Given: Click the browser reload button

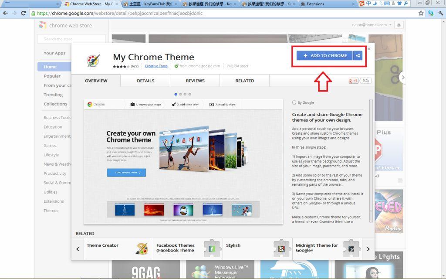Looking at the screenshot, I should (23, 13).
